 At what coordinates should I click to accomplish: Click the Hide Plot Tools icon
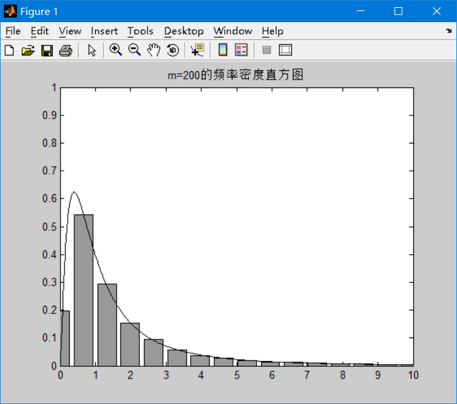point(266,50)
